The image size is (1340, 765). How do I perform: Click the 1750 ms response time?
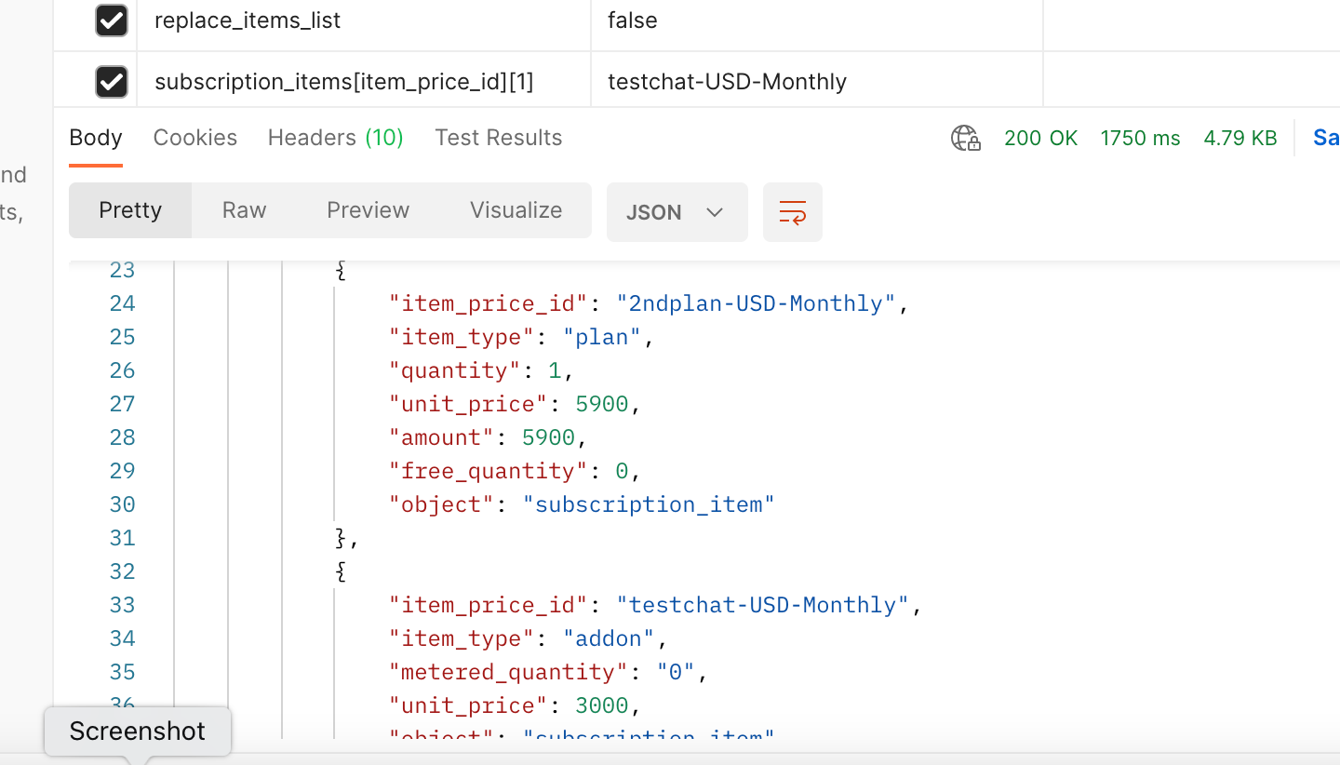pyautogui.click(x=1140, y=139)
